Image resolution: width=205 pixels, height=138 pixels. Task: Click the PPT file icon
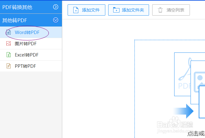[8, 66]
